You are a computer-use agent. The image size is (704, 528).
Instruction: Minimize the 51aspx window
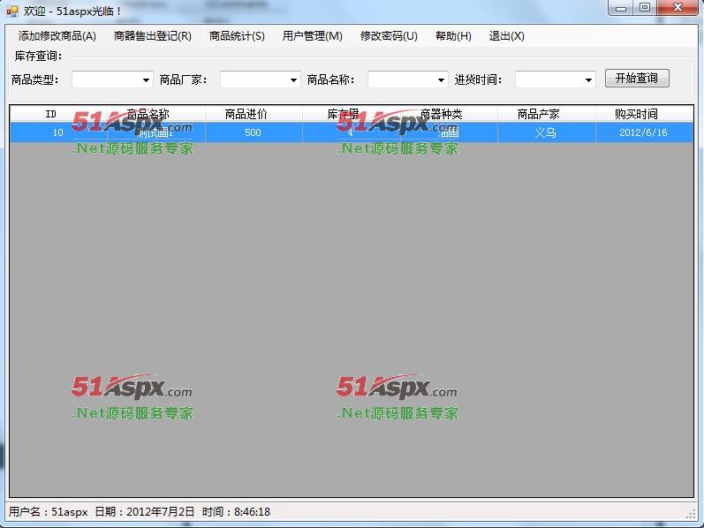click(621, 8)
